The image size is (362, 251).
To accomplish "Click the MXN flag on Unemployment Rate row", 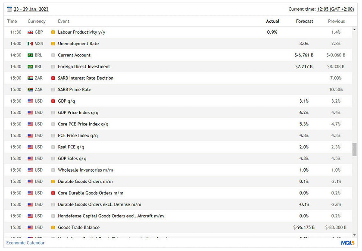I will click(30, 44).
